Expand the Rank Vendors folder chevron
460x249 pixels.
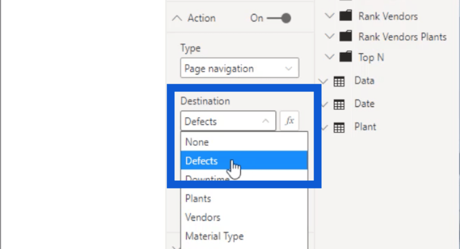point(330,15)
